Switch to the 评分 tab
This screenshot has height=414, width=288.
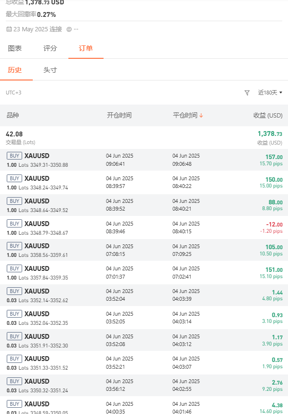[x=50, y=48]
